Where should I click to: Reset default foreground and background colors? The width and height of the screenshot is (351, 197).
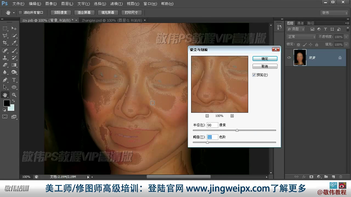[4, 110]
